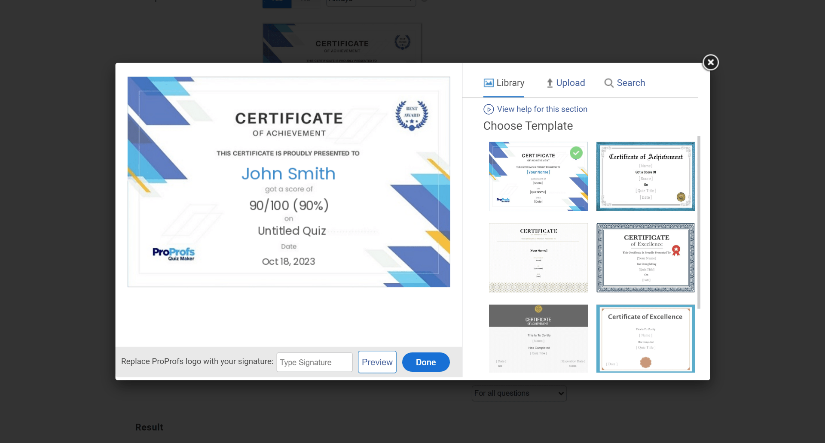
Task: Open the Search tab
Action: [625, 83]
